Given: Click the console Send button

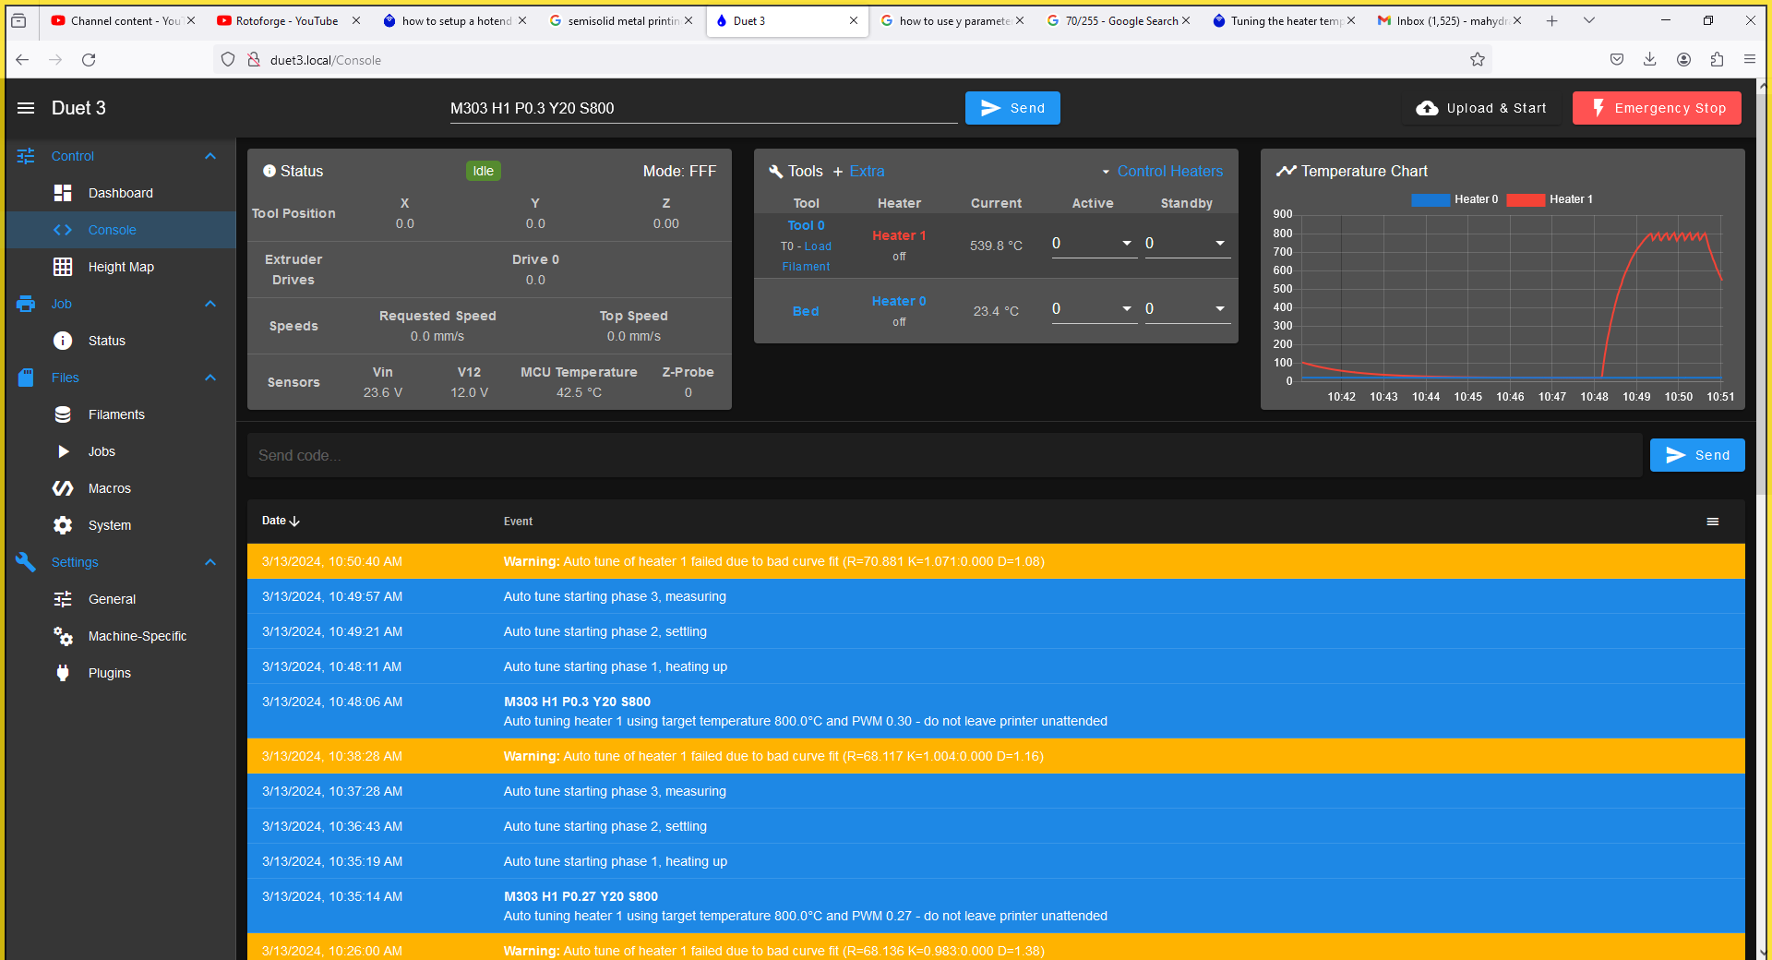Looking at the screenshot, I should (x=1697, y=455).
